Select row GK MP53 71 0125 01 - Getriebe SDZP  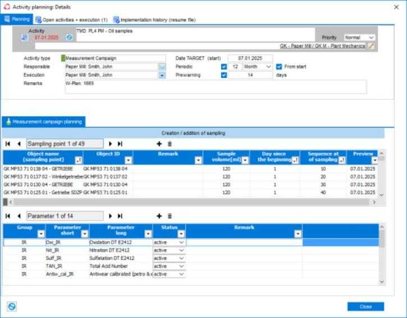click(x=190, y=193)
